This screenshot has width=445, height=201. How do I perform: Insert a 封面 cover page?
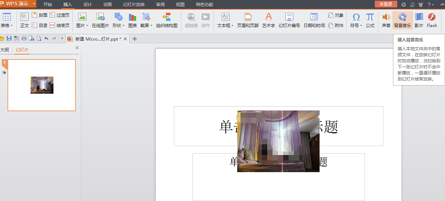[40, 15]
